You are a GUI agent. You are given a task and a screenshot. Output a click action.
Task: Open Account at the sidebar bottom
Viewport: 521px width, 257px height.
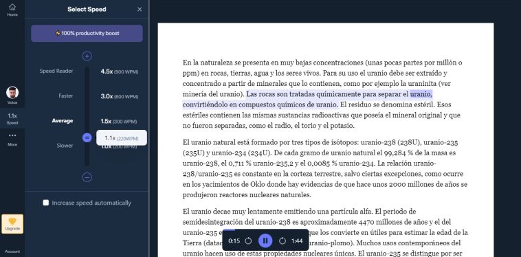coord(12,252)
